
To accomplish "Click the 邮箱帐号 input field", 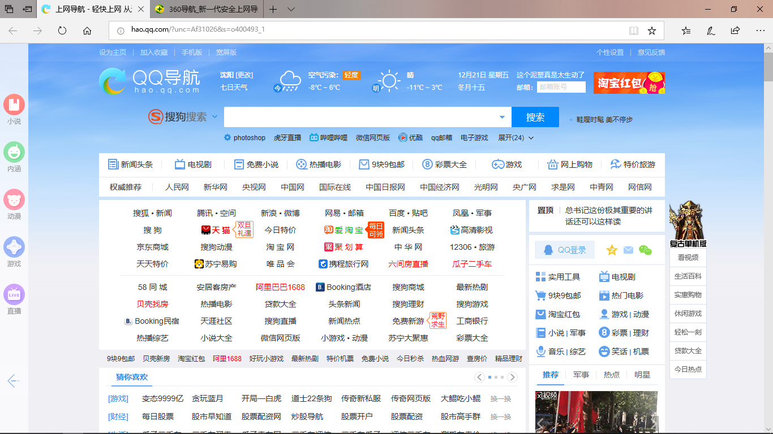I will pyautogui.click(x=561, y=87).
